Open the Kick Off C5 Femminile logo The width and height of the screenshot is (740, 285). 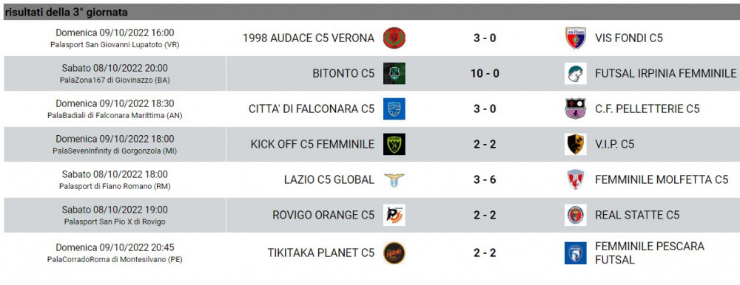pyautogui.click(x=394, y=144)
